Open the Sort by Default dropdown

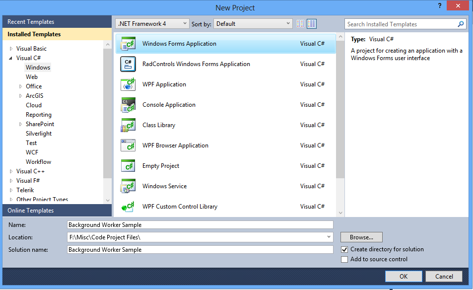pos(253,23)
